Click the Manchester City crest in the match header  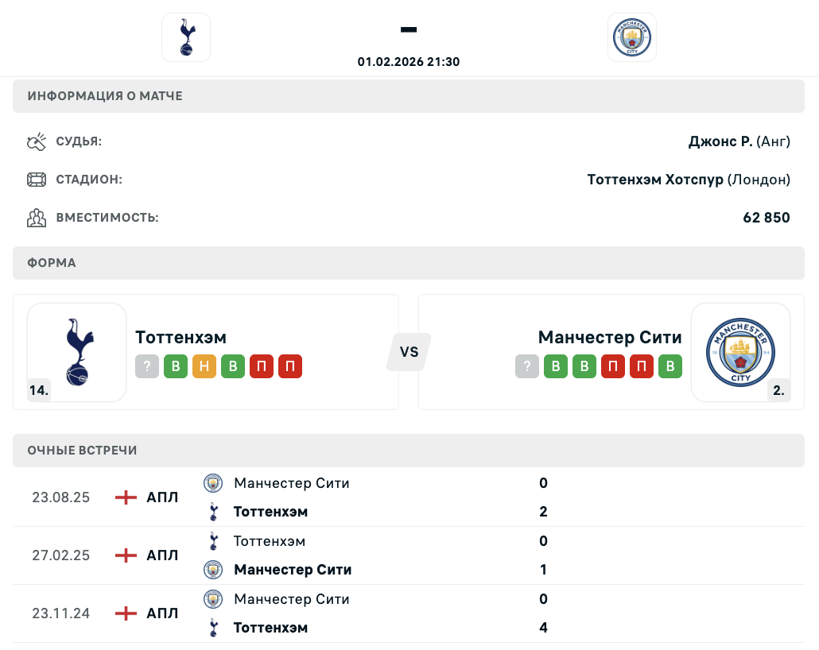coord(632,37)
